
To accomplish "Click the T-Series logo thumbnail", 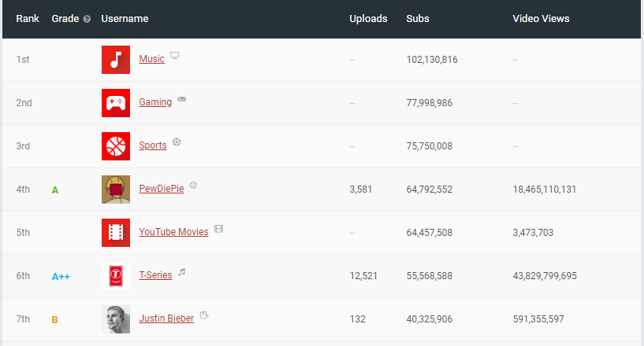I will (x=116, y=276).
